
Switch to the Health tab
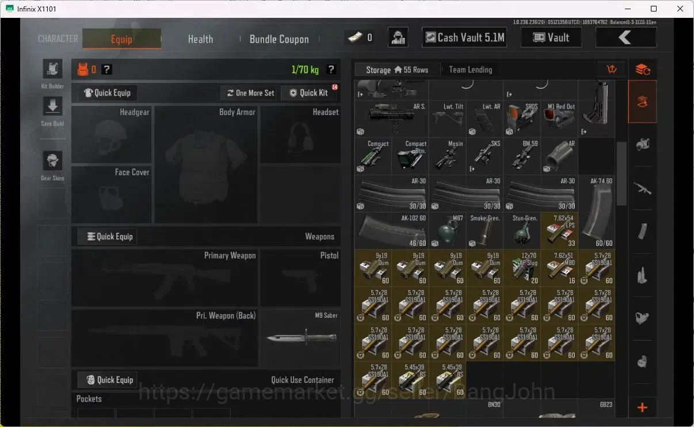pyautogui.click(x=200, y=39)
